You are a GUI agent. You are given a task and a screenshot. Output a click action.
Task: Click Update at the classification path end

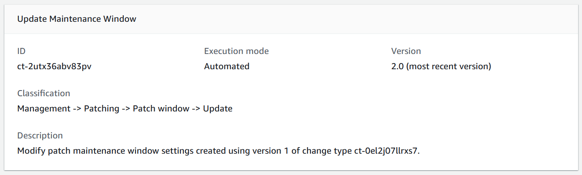pos(217,109)
